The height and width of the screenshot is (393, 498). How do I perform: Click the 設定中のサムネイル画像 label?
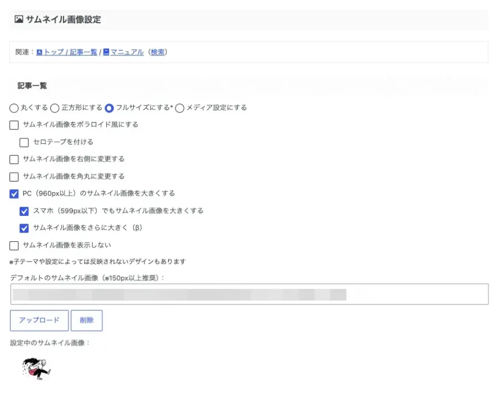coord(50,343)
